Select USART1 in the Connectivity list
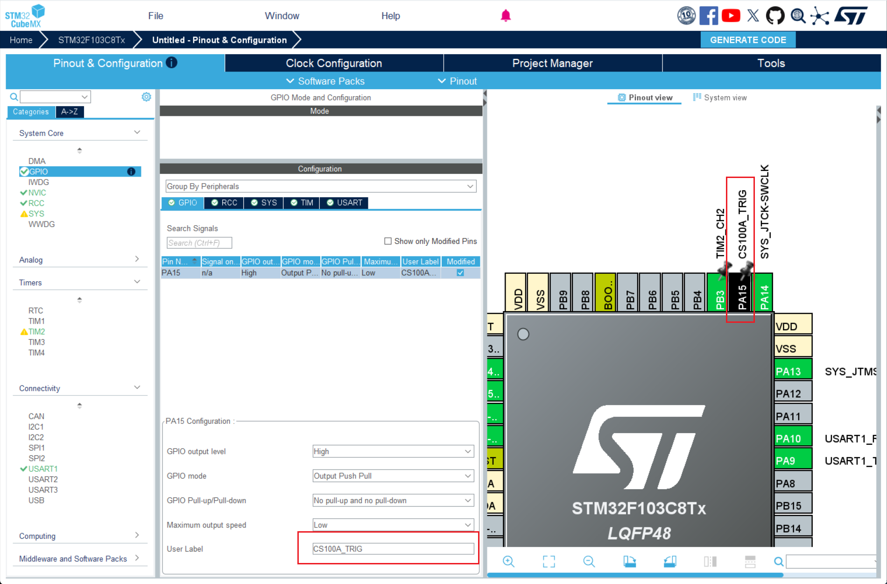This screenshot has height=584, width=887. click(x=42, y=469)
